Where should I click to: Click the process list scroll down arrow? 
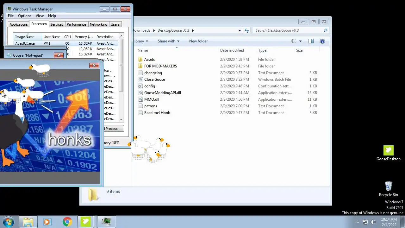coord(121,119)
